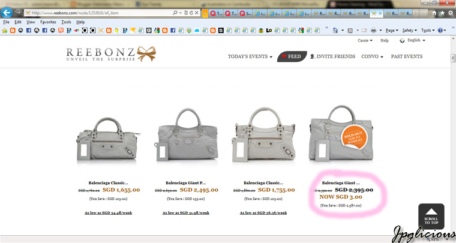The height and width of the screenshot is (243, 456).
Task: Open the Favorites menu
Action: (48, 22)
